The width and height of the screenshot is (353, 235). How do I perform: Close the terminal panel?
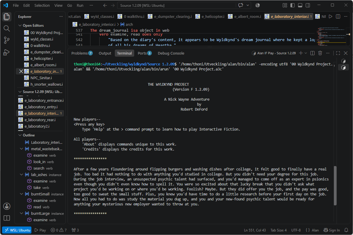346,53
